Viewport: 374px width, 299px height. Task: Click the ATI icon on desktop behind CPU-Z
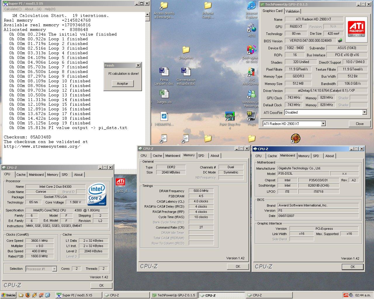[120, 182]
